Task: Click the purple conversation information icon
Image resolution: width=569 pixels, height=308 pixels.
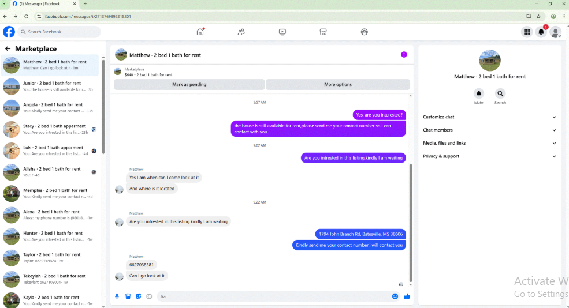Action: [404, 55]
